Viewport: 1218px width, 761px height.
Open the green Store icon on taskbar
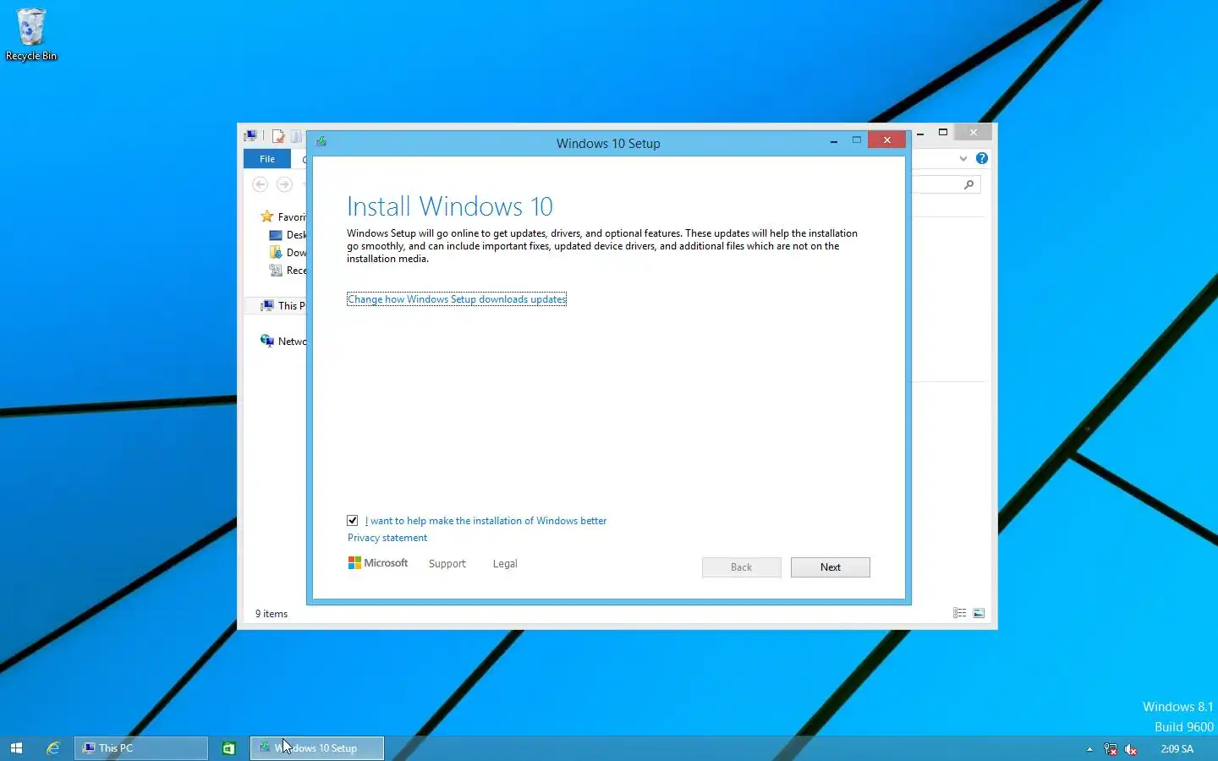pos(228,748)
